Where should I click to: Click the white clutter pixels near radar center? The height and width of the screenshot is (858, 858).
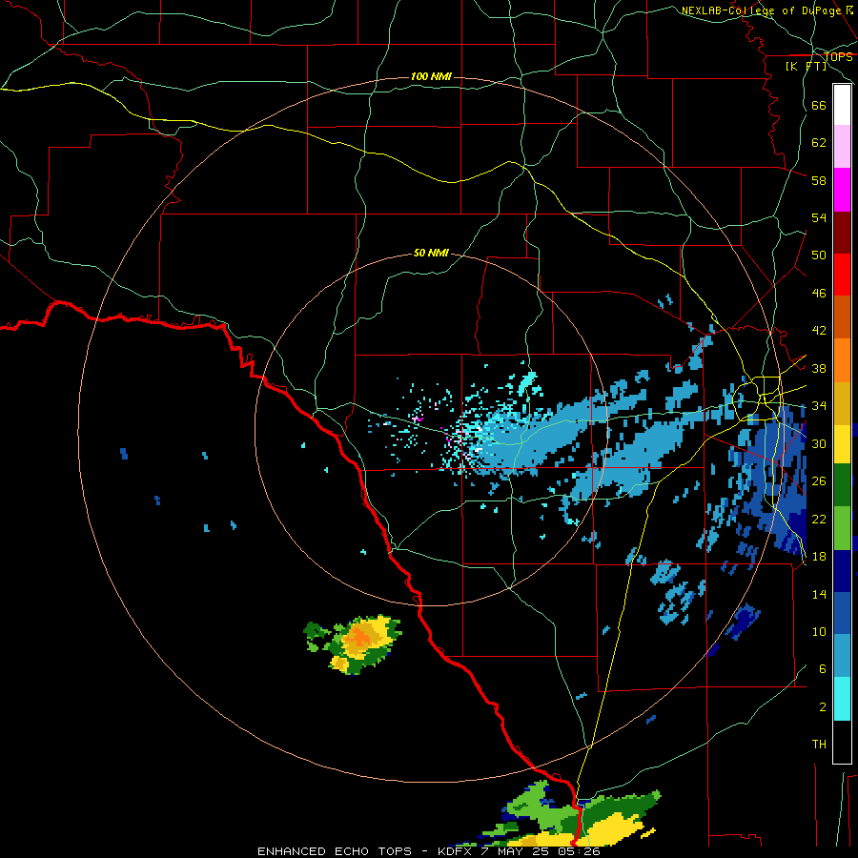pos(477,450)
